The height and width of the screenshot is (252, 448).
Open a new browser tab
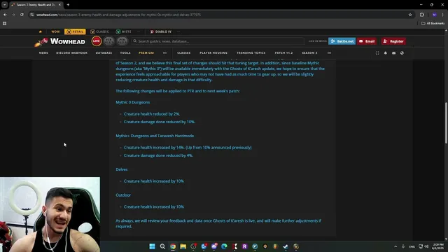tap(68, 5)
